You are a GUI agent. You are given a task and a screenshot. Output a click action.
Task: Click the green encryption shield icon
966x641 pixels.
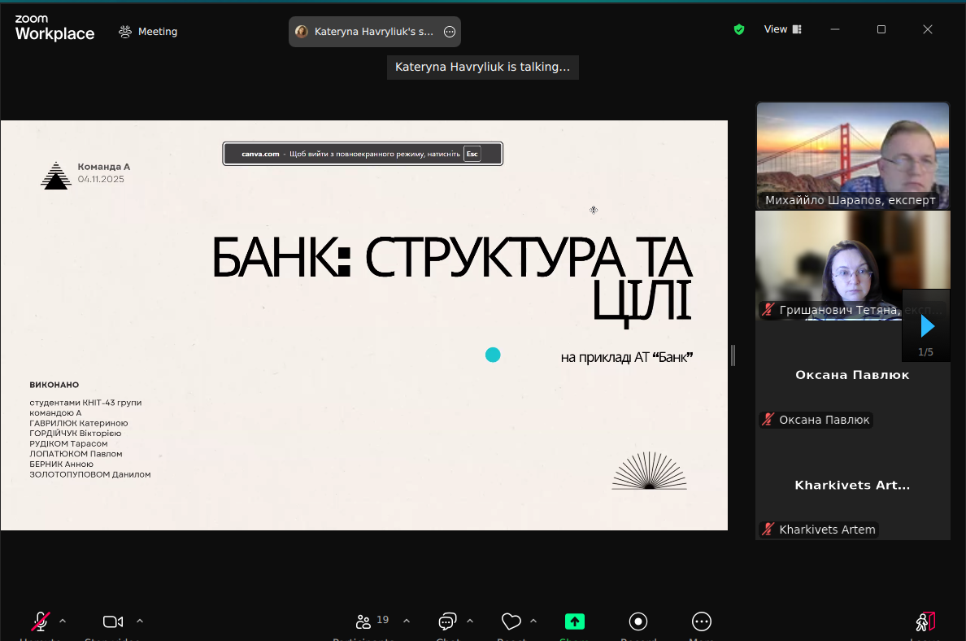[739, 29]
